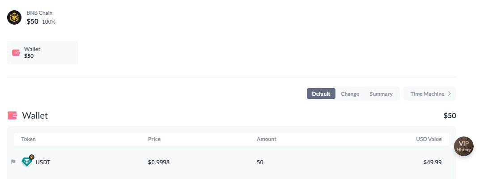Expand Time Machine chevron arrow
Viewport: 492px width, 179px height.
pyautogui.click(x=450, y=94)
